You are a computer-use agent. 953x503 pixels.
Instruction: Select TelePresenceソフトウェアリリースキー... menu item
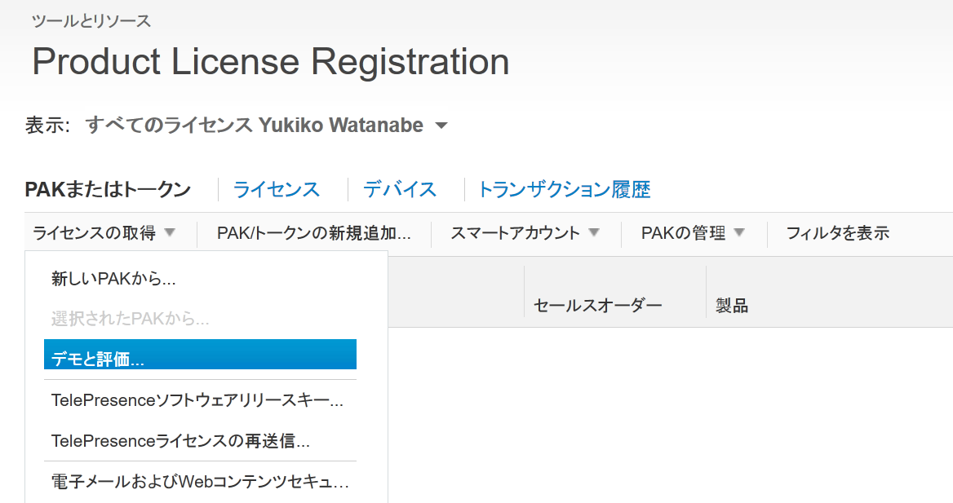[197, 400]
